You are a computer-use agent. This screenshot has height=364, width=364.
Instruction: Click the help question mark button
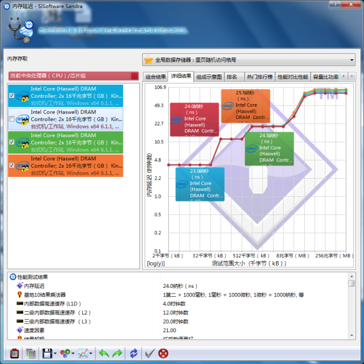point(335,4)
